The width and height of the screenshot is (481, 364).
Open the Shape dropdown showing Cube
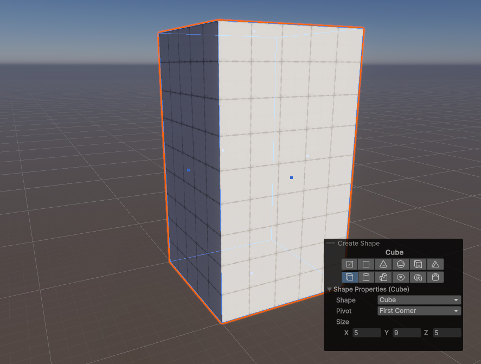pyautogui.click(x=419, y=300)
